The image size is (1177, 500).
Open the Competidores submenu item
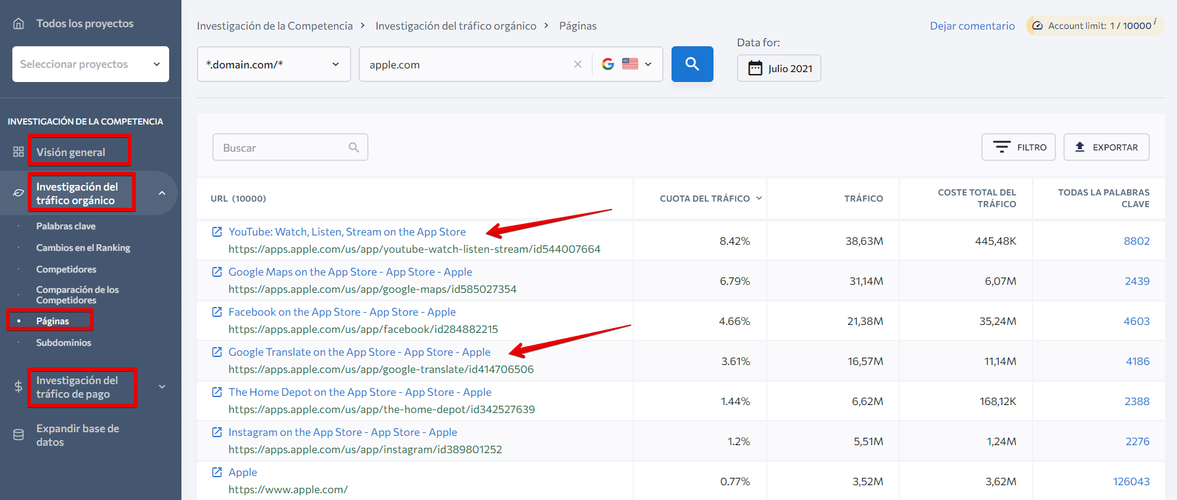66,269
